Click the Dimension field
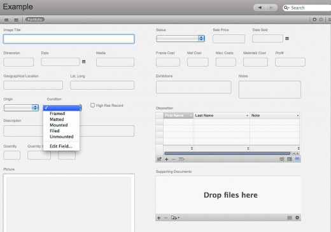This screenshot has width=331, height=232. click(x=18, y=62)
